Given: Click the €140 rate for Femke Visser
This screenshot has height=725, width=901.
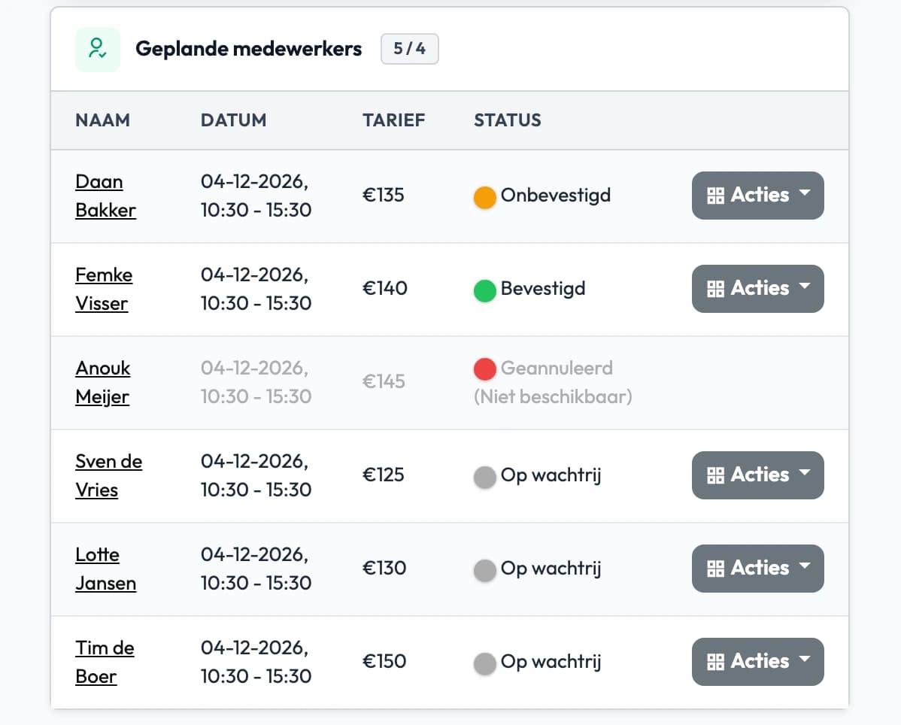Looking at the screenshot, I should click(385, 288).
